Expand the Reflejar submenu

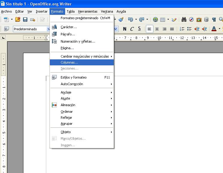[x=82, y=118]
